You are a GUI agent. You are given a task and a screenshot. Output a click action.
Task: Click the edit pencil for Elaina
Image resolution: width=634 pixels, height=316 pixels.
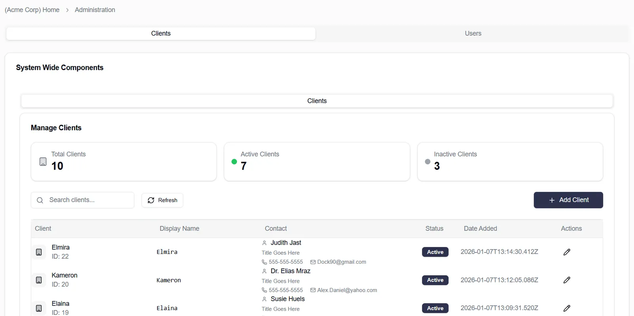coord(567,308)
